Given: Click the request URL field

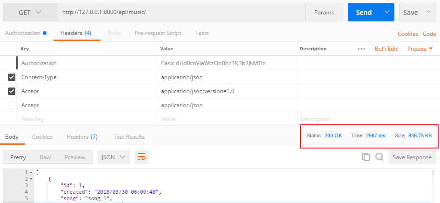Looking at the screenshot, I should pyautogui.click(x=181, y=13).
